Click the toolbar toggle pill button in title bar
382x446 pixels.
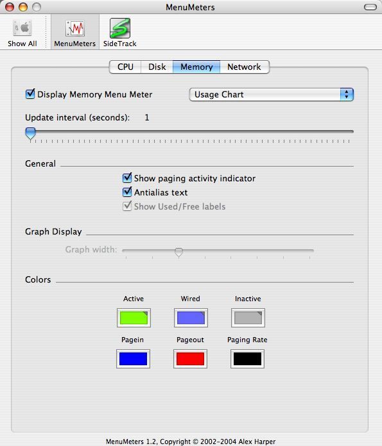point(370,7)
